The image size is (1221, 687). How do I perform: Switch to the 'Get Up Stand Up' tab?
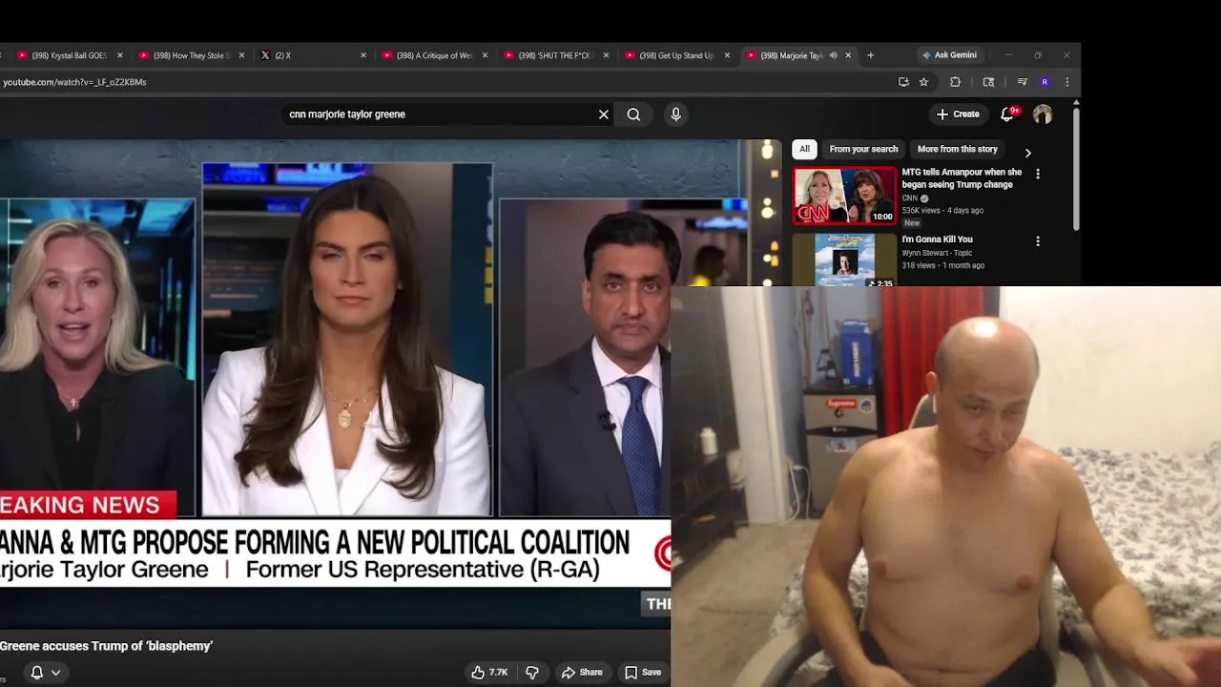point(674,55)
